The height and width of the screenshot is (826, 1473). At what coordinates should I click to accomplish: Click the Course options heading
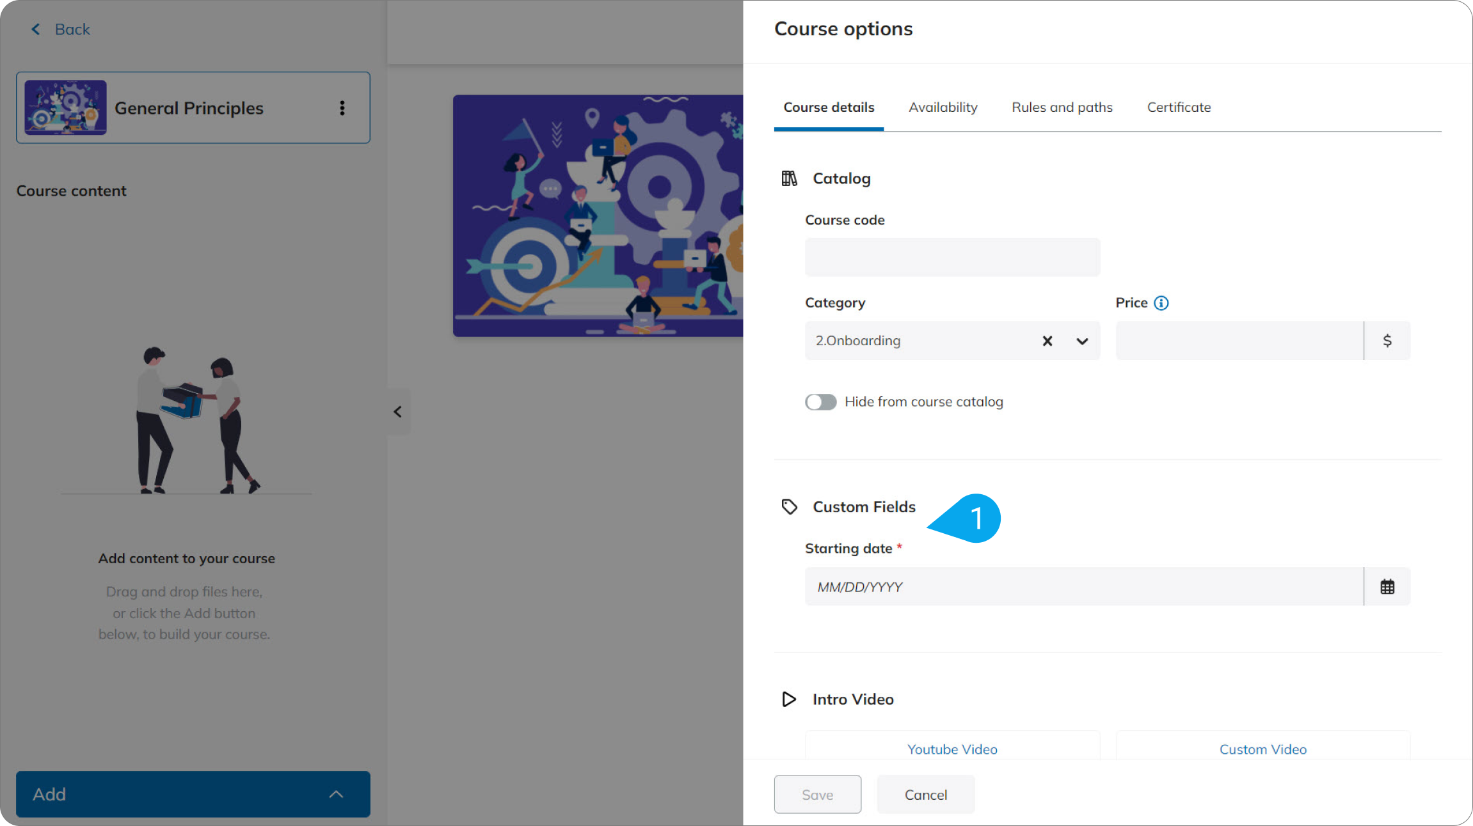click(x=843, y=29)
